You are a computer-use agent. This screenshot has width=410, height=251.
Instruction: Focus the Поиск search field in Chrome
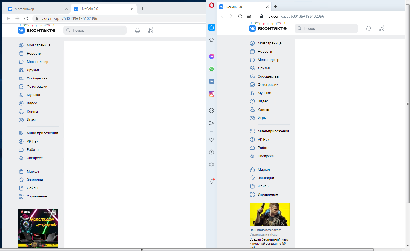pyautogui.click(x=95, y=30)
